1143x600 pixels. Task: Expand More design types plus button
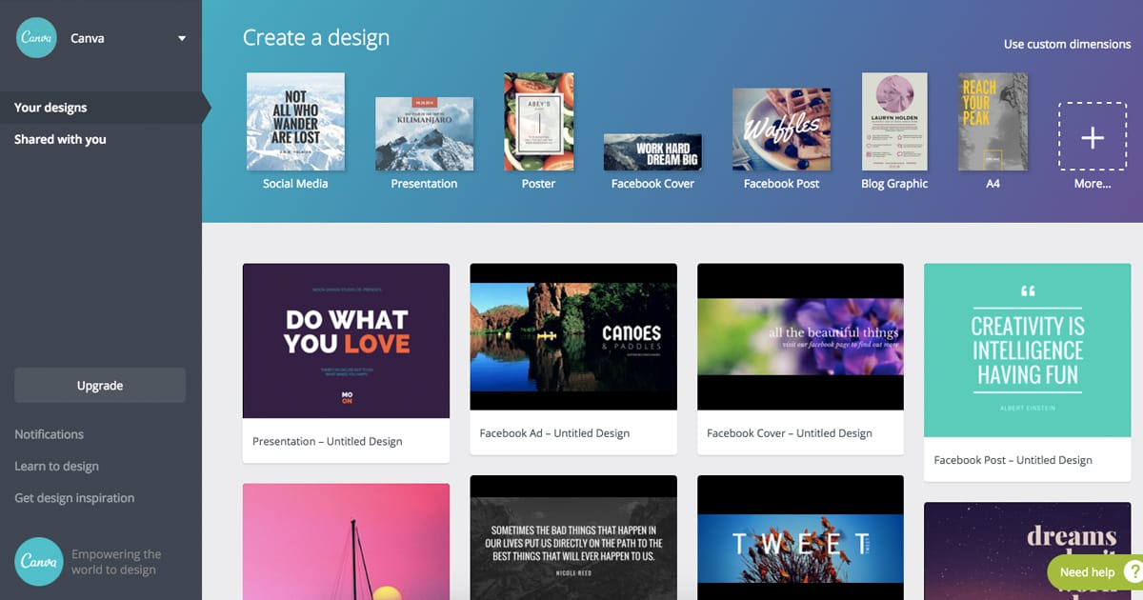pyautogui.click(x=1092, y=138)
